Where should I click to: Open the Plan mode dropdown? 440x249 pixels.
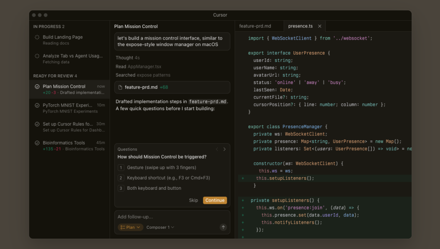tap(130, 227)
